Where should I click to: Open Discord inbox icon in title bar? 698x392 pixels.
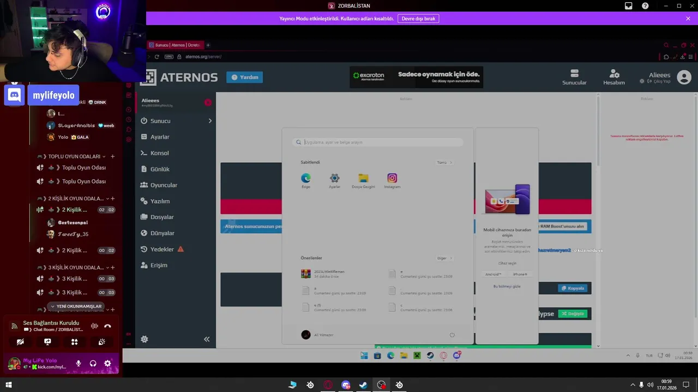[629, 6]
